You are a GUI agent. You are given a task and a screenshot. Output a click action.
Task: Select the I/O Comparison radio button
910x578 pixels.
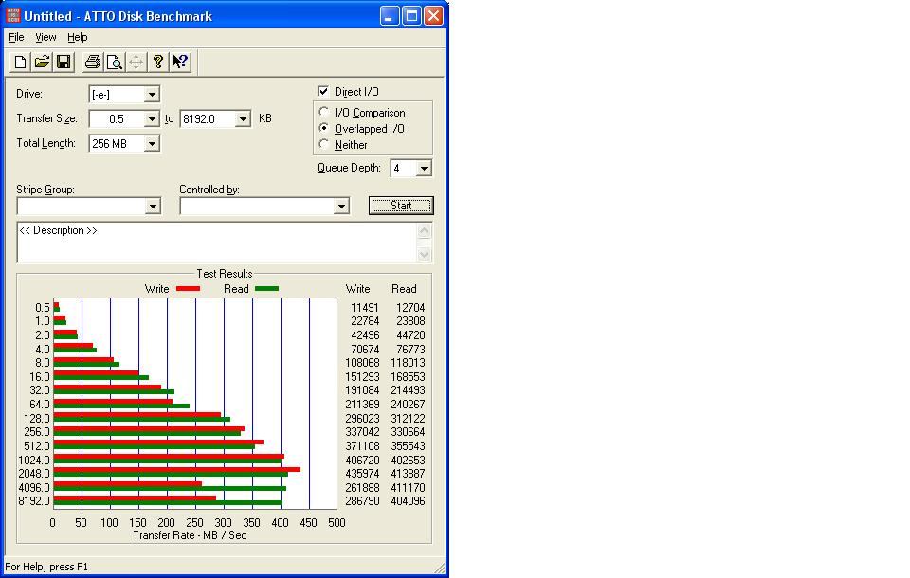pyautogui.click(x=324, y=112)
